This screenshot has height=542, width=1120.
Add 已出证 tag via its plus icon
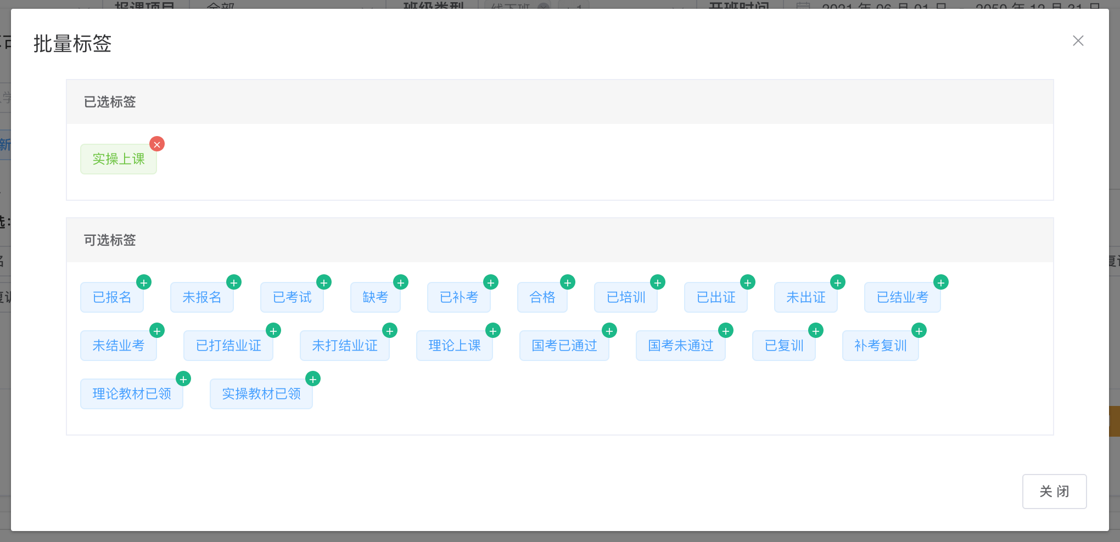click(748, 283)
